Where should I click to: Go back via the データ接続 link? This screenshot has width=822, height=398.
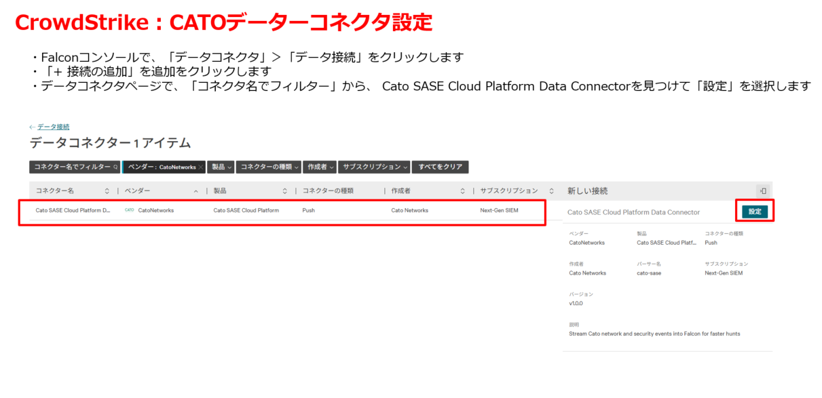pyautogui.click(x=53, y=127)
